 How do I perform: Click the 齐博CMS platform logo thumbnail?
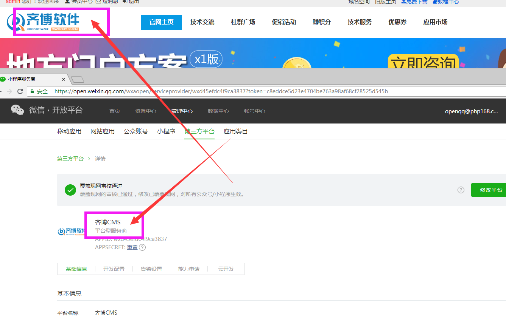(71, 231)
